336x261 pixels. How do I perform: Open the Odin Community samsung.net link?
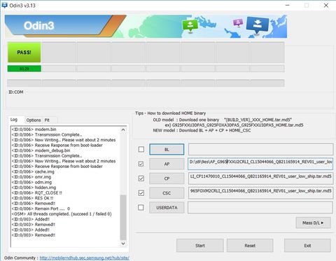point(84,258)
